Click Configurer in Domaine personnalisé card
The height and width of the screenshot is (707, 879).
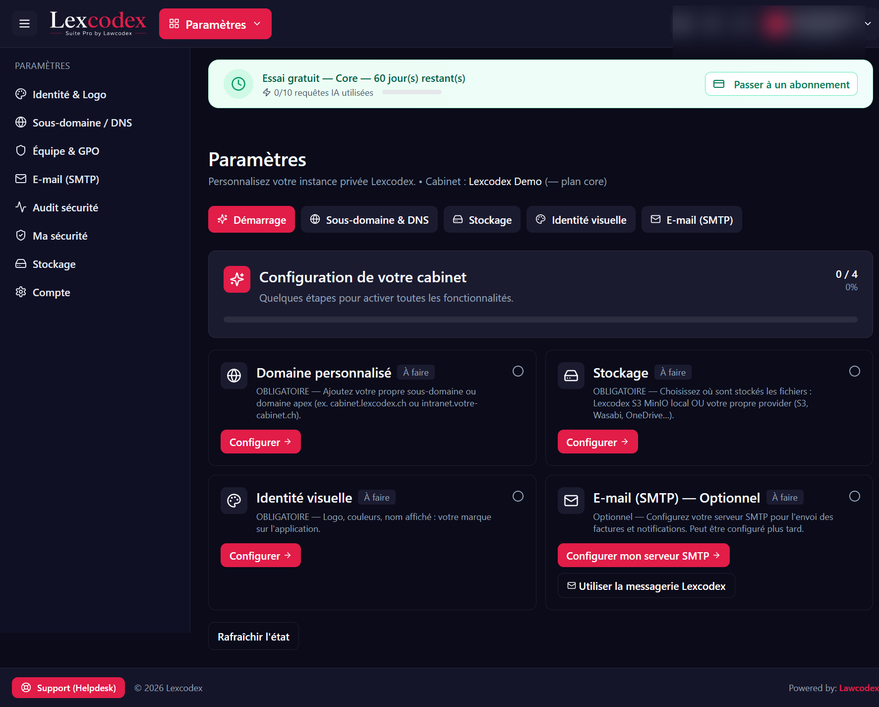pyautogui.click(x=261, y=442)
